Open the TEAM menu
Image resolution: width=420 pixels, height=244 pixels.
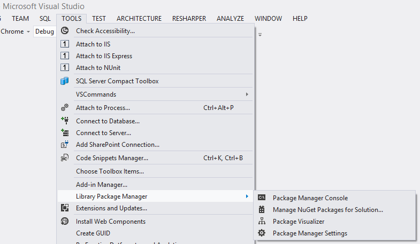(x=20, y=19)
